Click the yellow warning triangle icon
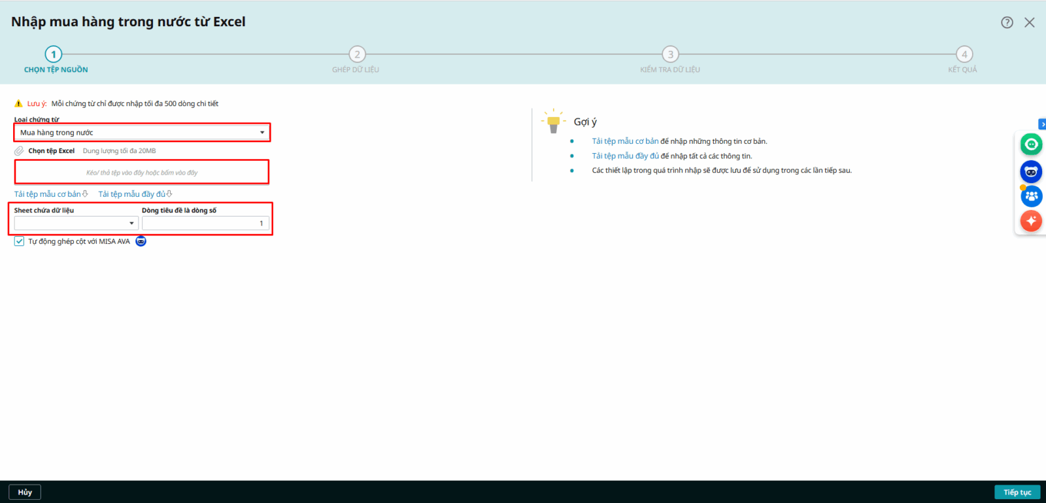 point(18,103)
